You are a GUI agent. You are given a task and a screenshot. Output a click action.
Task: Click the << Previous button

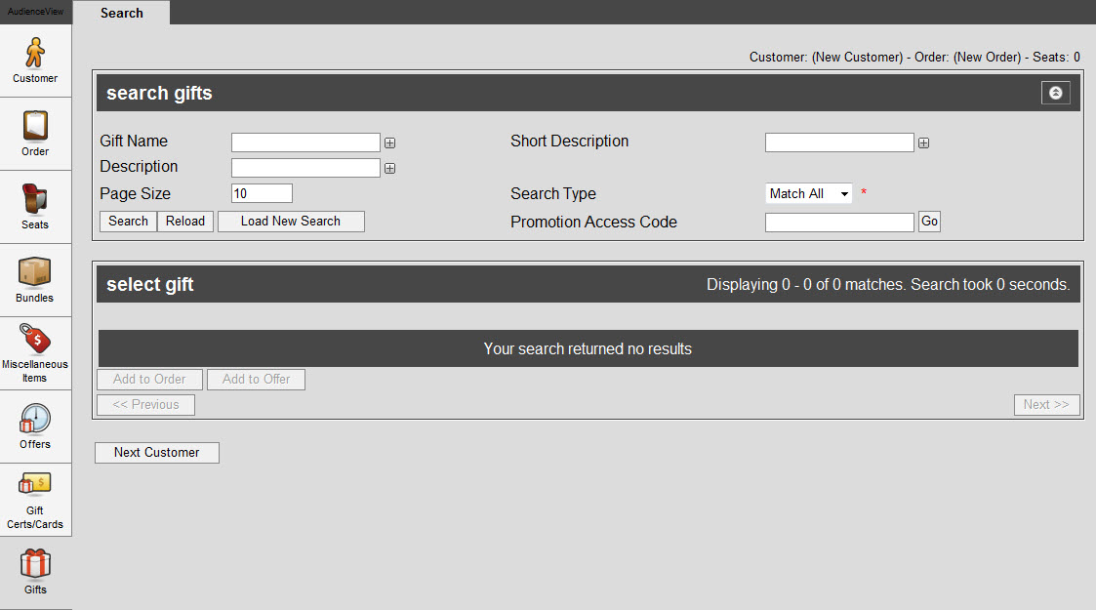145,405
